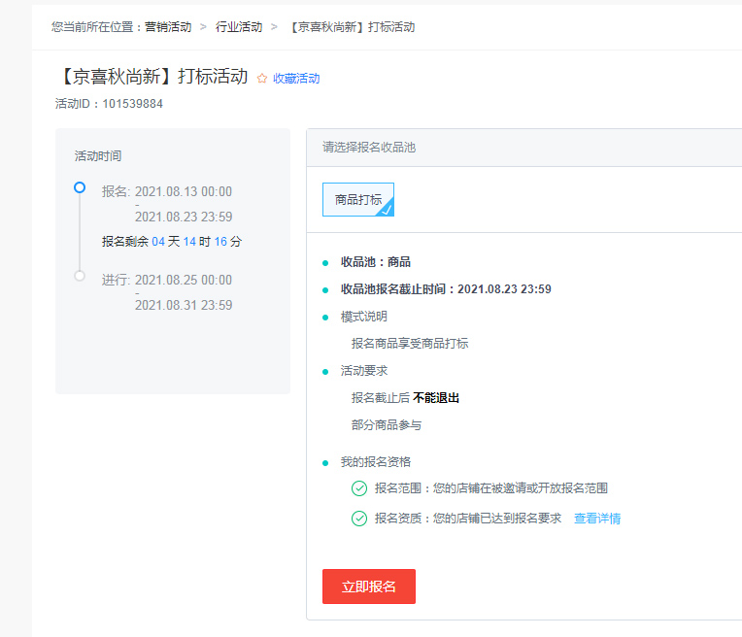742x637 pixels.
Task: Click the 报名范围 eligibility text
Action: 491,488
